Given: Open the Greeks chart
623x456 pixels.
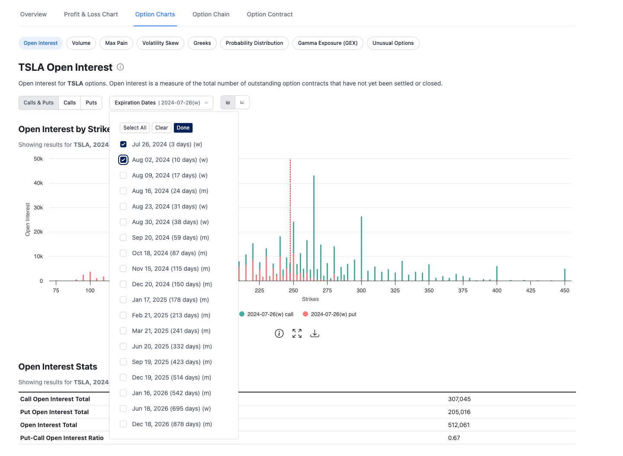Looking at the screenshot, I should [x=202, y=43].
